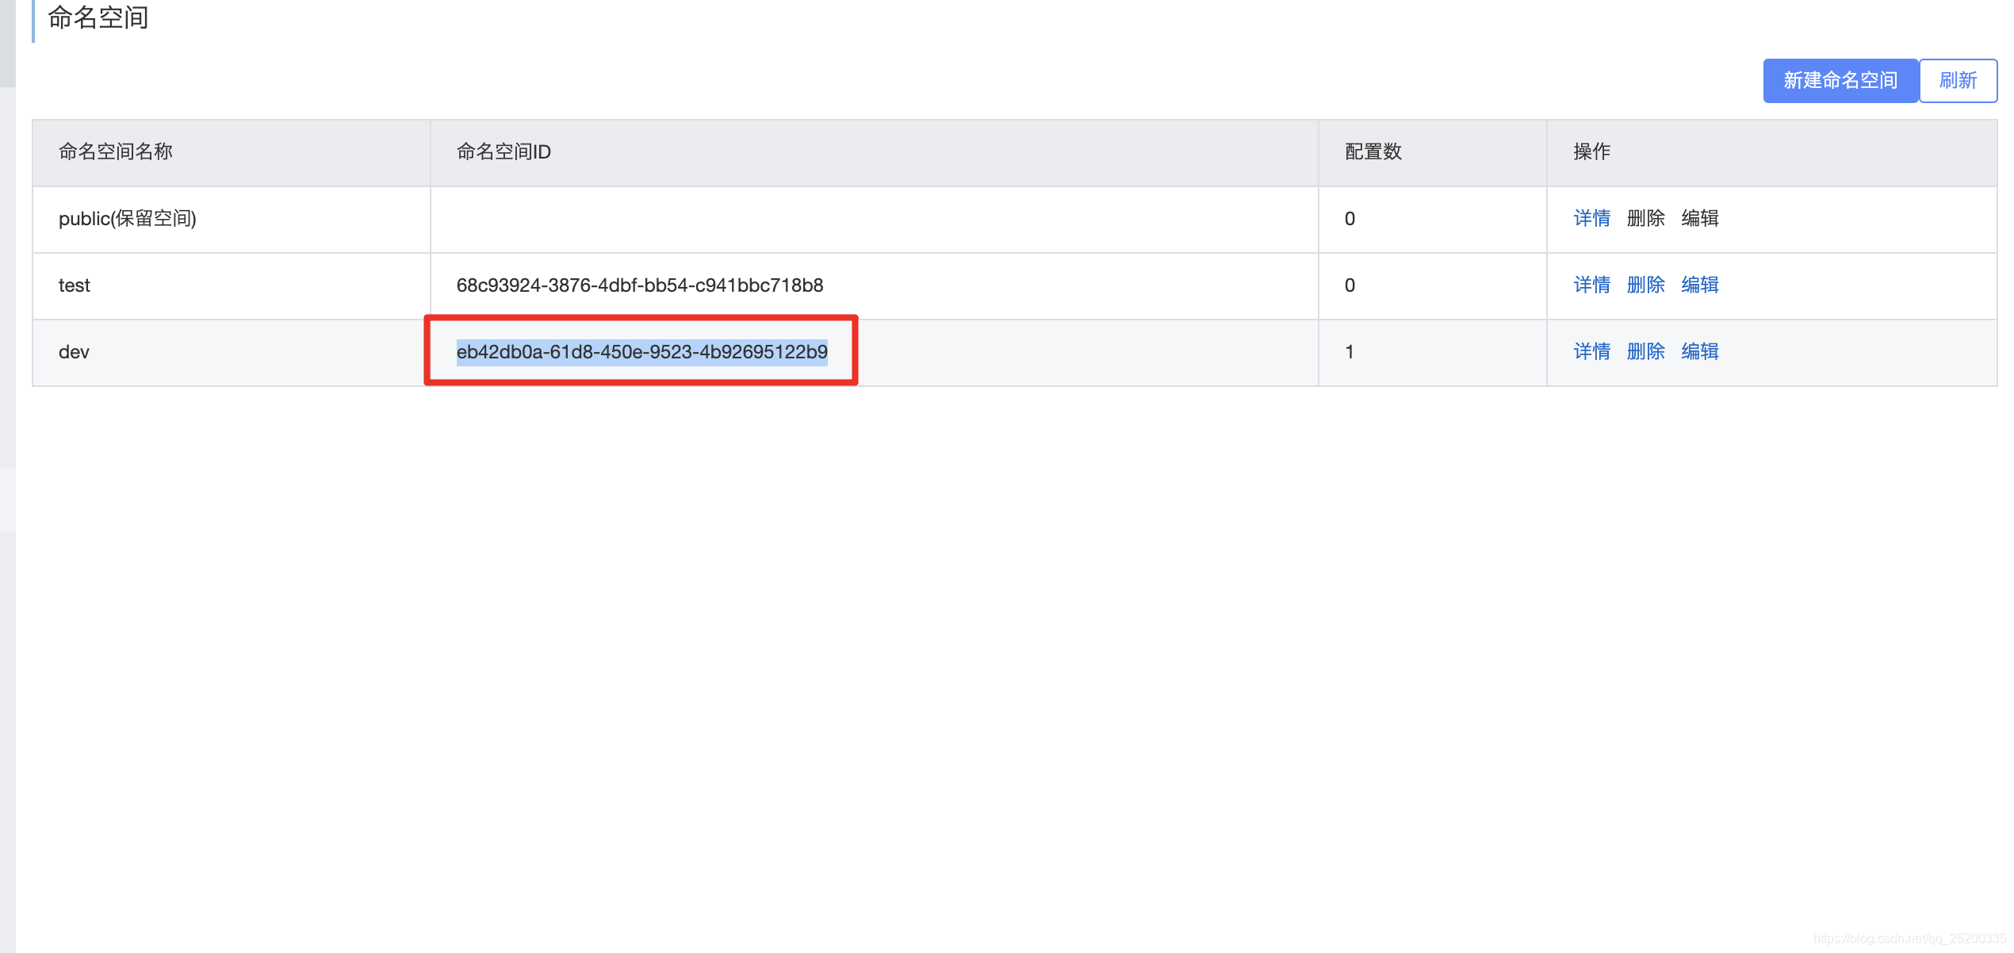Click the dev config count value 1
Screen dimensions: 2014x953
click(x=1350, y=352)
